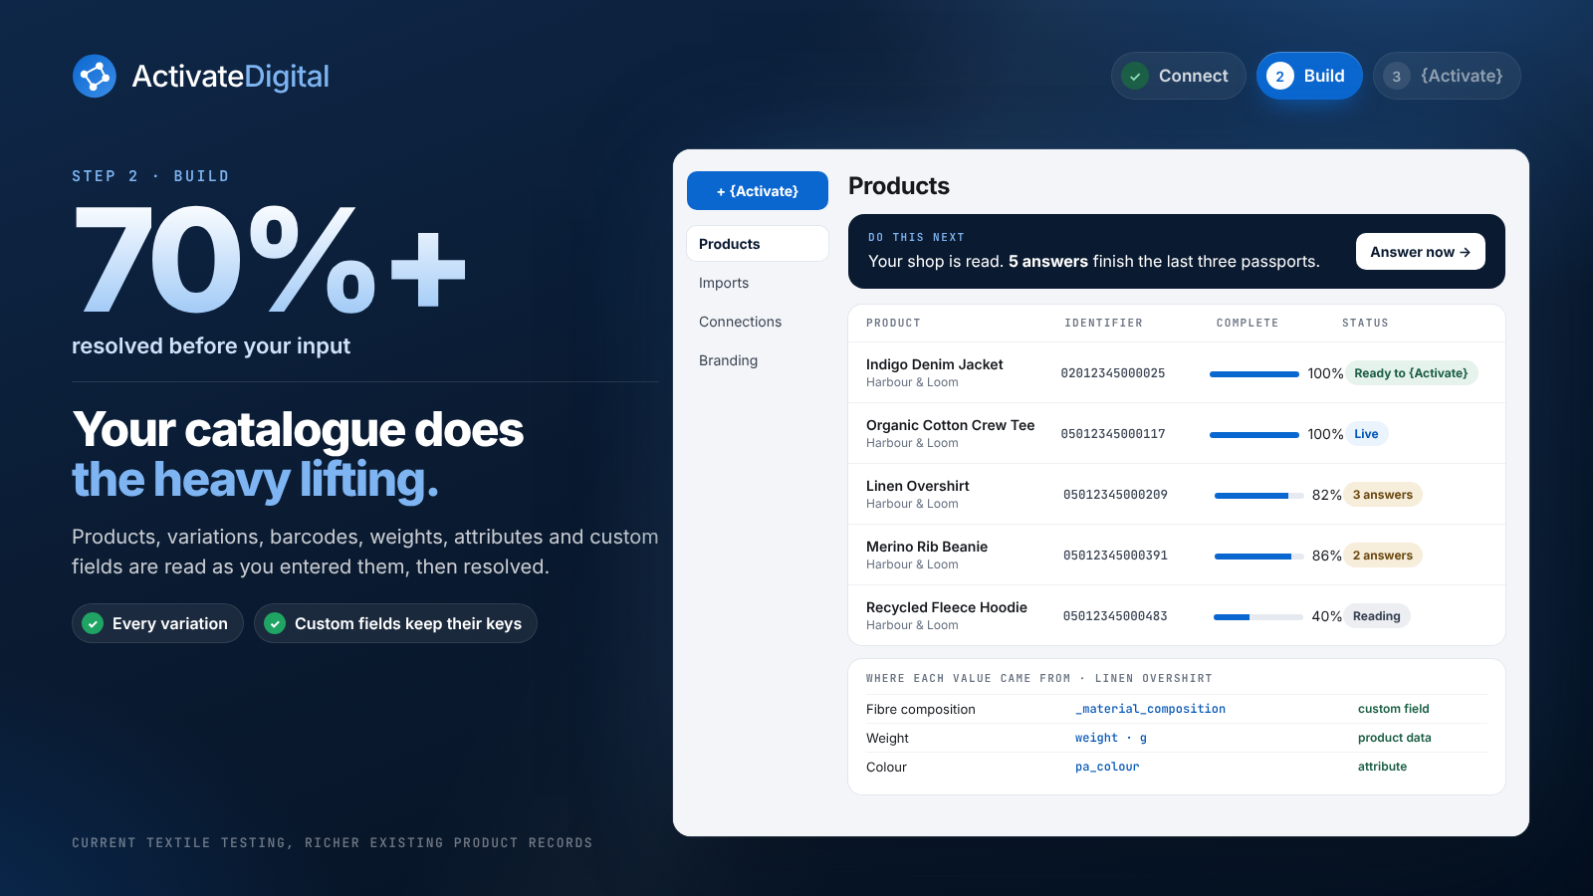Click the 3 answers status badge
1593x896 pixels.
tap(1383, 495)
